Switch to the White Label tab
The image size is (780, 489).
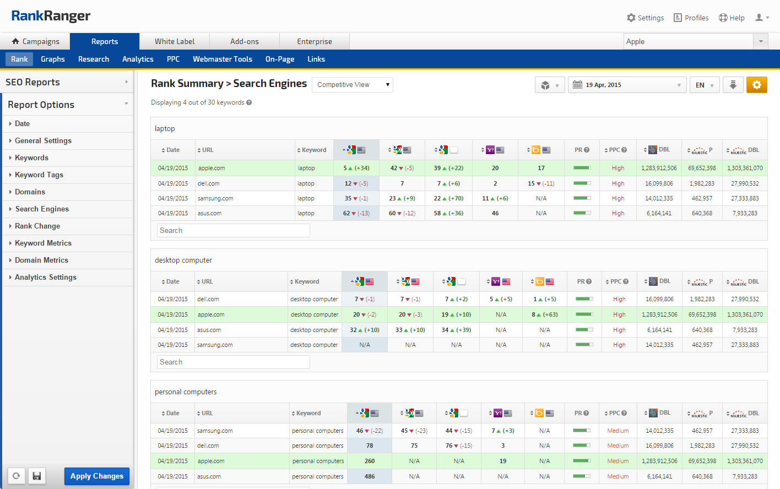pos(175,41)
